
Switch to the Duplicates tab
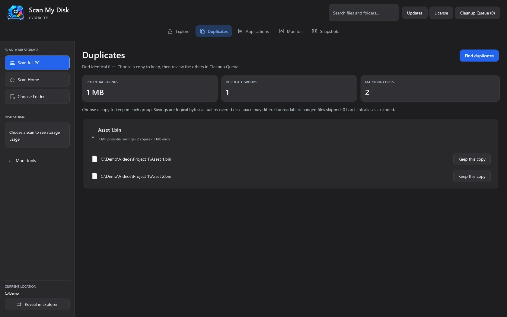pos(214,31)
